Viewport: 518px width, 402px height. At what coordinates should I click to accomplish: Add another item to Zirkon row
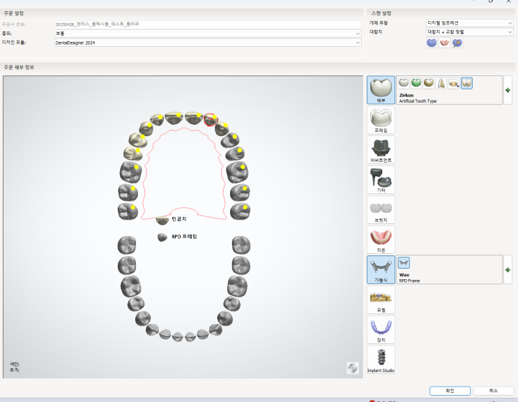508,90
